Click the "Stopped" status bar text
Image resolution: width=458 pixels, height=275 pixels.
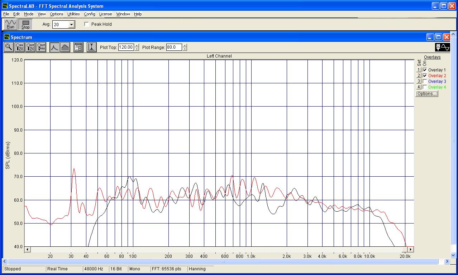coord(13,269)
